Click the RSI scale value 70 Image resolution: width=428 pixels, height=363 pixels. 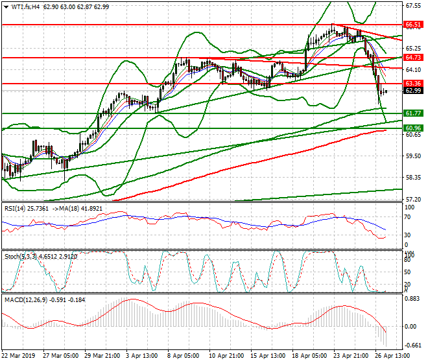[407, 217]
